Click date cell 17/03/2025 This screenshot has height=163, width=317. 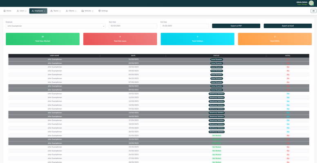134,121
